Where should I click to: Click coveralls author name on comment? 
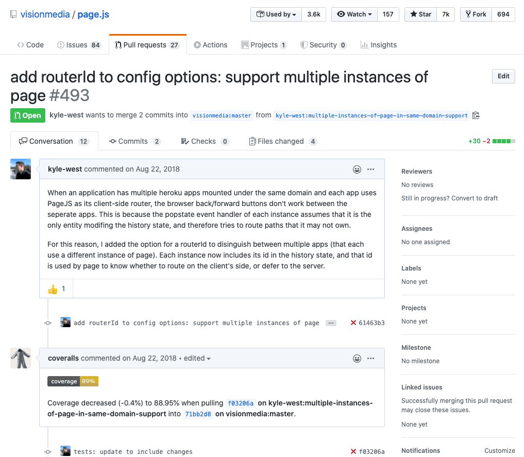click(63, 358)
